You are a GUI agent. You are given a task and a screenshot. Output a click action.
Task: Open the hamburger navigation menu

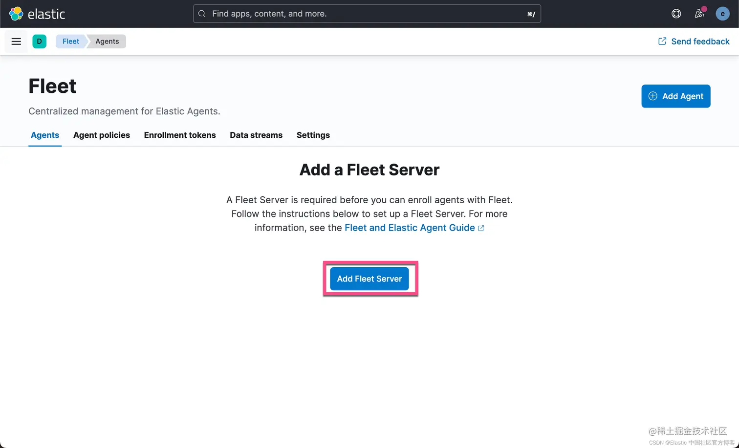pos(16,42)
